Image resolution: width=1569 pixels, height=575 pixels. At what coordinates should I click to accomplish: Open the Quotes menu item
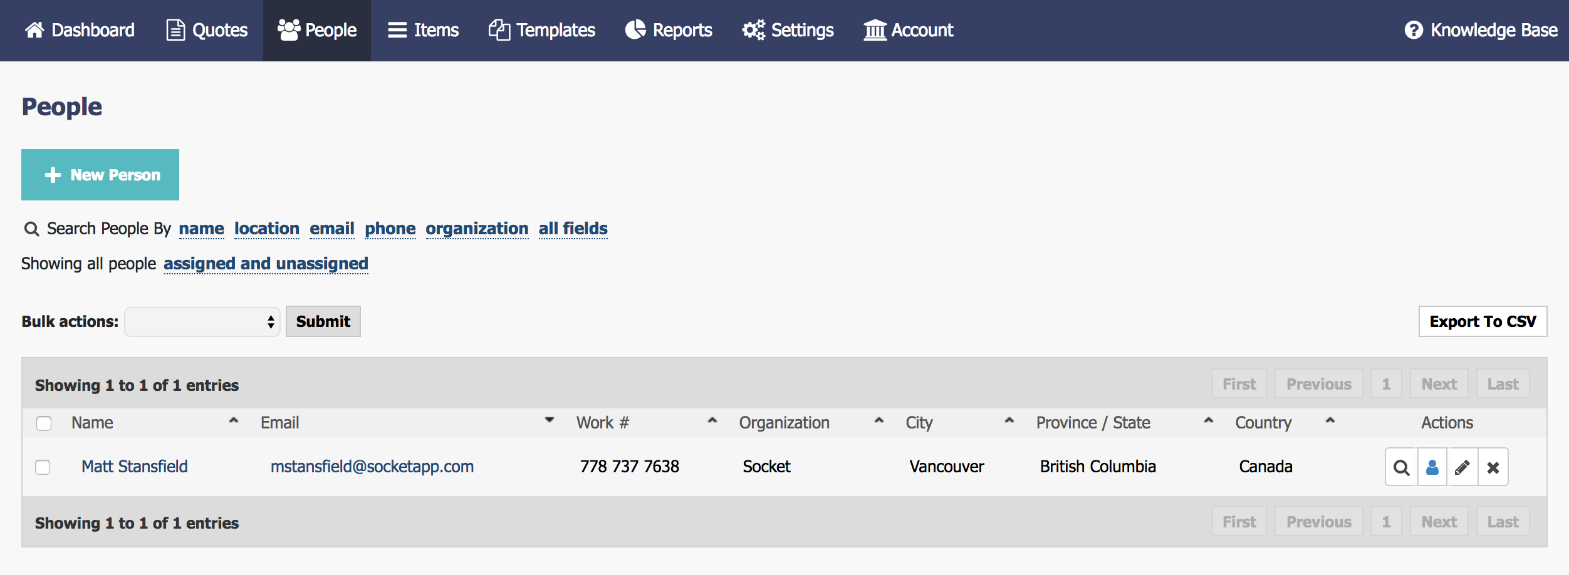[x=207, y=30]
